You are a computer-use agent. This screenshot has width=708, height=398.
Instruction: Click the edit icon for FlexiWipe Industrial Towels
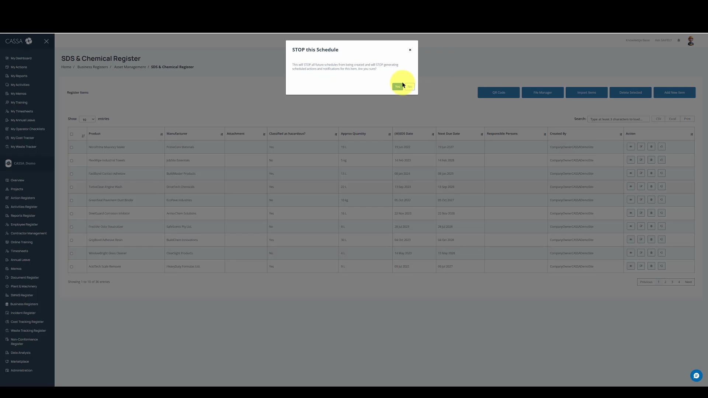(x=641, y=160)
